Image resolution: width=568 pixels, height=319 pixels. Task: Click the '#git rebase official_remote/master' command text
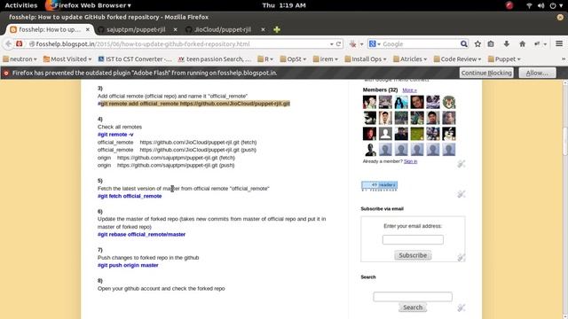(141, 234)
